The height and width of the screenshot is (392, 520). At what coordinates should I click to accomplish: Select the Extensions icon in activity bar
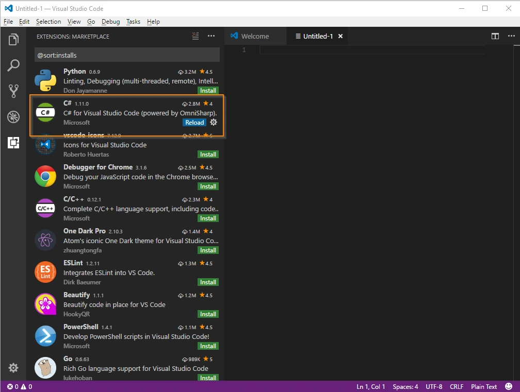tap(13, 143)
